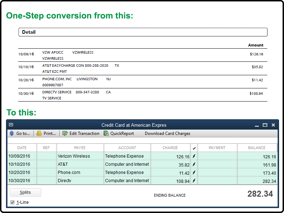Click the 11.42 charge amount cell
The image size is (284, 213).
171,173
